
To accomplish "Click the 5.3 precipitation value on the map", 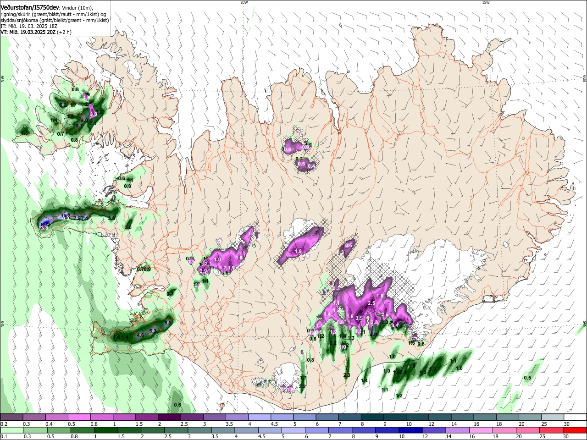I will pos(153,330).
